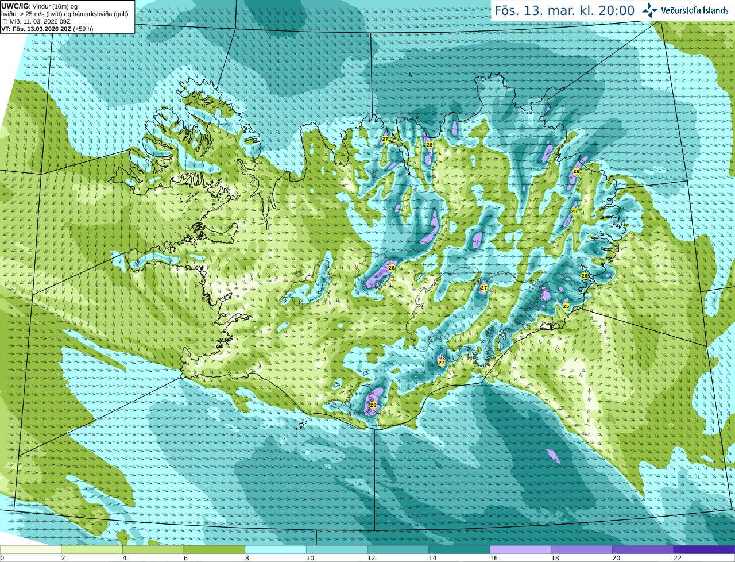Click the legend scale value 18
Image resolution: width=735 pixels, height=562 pixels.
pos(555,558)
